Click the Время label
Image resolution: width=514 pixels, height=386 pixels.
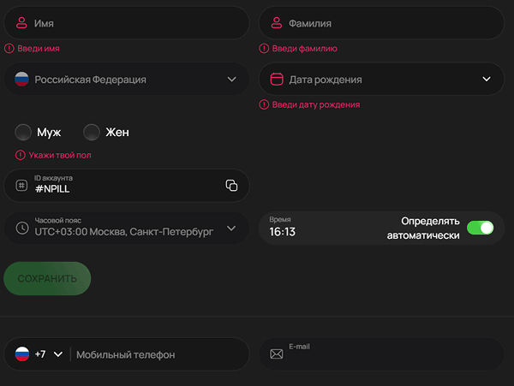(x=280, y=219)
